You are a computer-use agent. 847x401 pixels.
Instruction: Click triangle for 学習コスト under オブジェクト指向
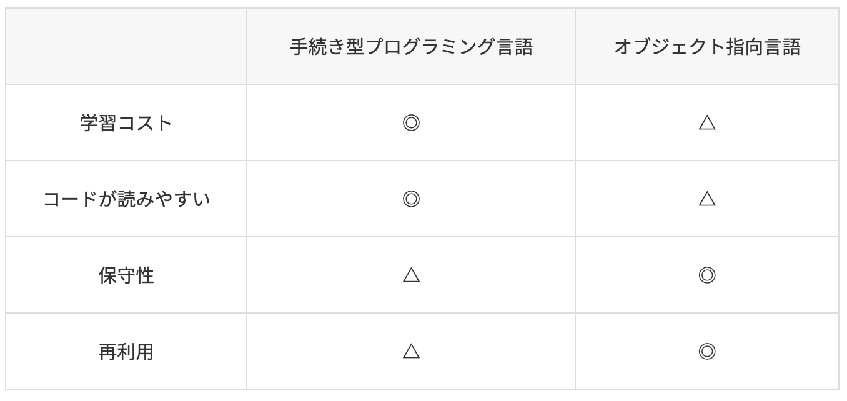coord(707,123)
